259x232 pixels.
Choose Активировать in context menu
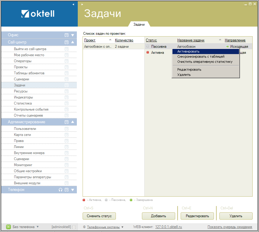pyautogui.click(x=188, y=51)
